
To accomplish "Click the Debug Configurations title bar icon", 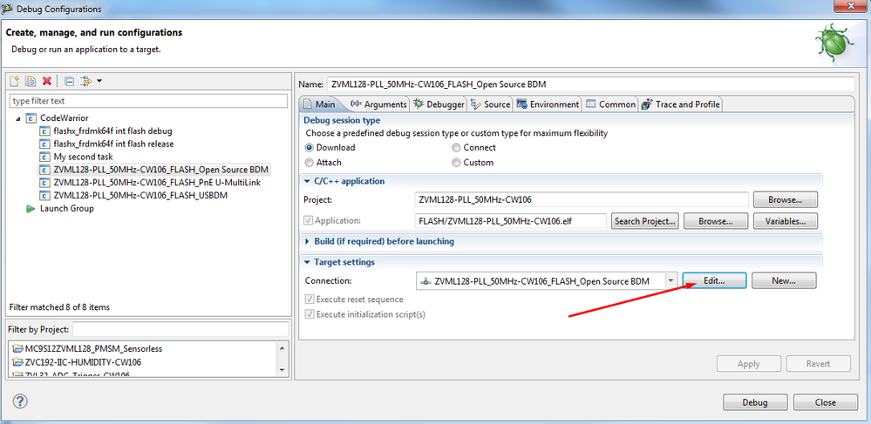I will pyautogui.click(x=8, y=9).
